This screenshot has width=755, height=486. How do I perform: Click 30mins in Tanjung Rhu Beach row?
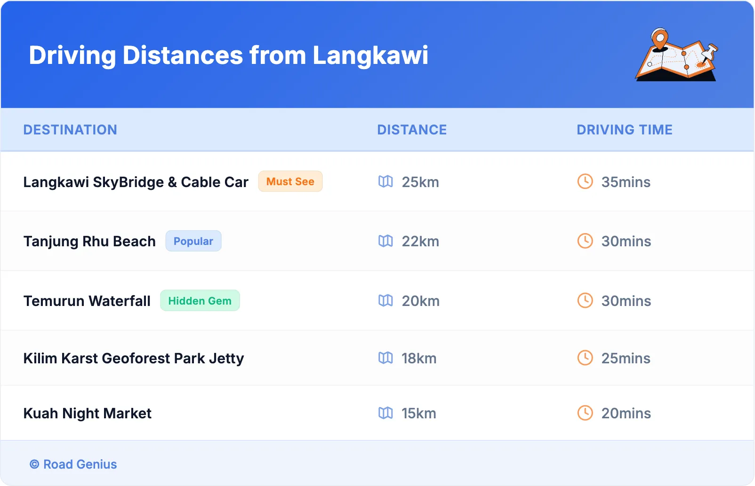[626, 241]
